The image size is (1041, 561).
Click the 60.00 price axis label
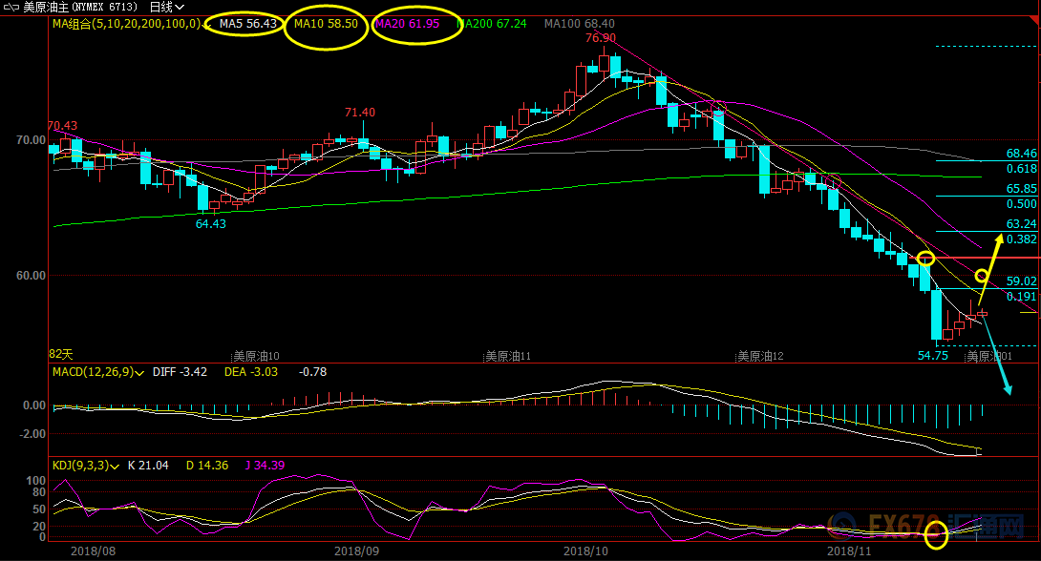[31, 276]
